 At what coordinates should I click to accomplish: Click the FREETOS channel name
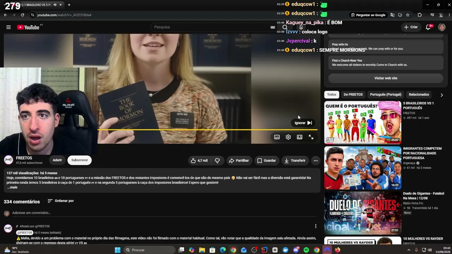[x=24, y=158]
